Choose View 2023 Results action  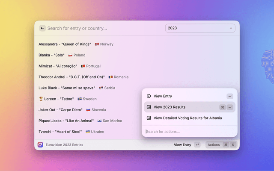pyautogui.click(x=170, y=107)
